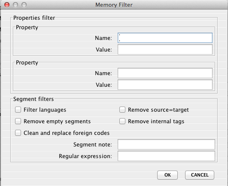
Task: Enable the Filter languages checkbox
Action: click(18, 110)
